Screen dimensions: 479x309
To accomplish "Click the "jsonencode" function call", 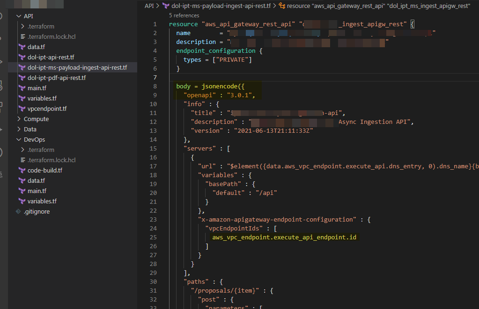I will (219, 86).
